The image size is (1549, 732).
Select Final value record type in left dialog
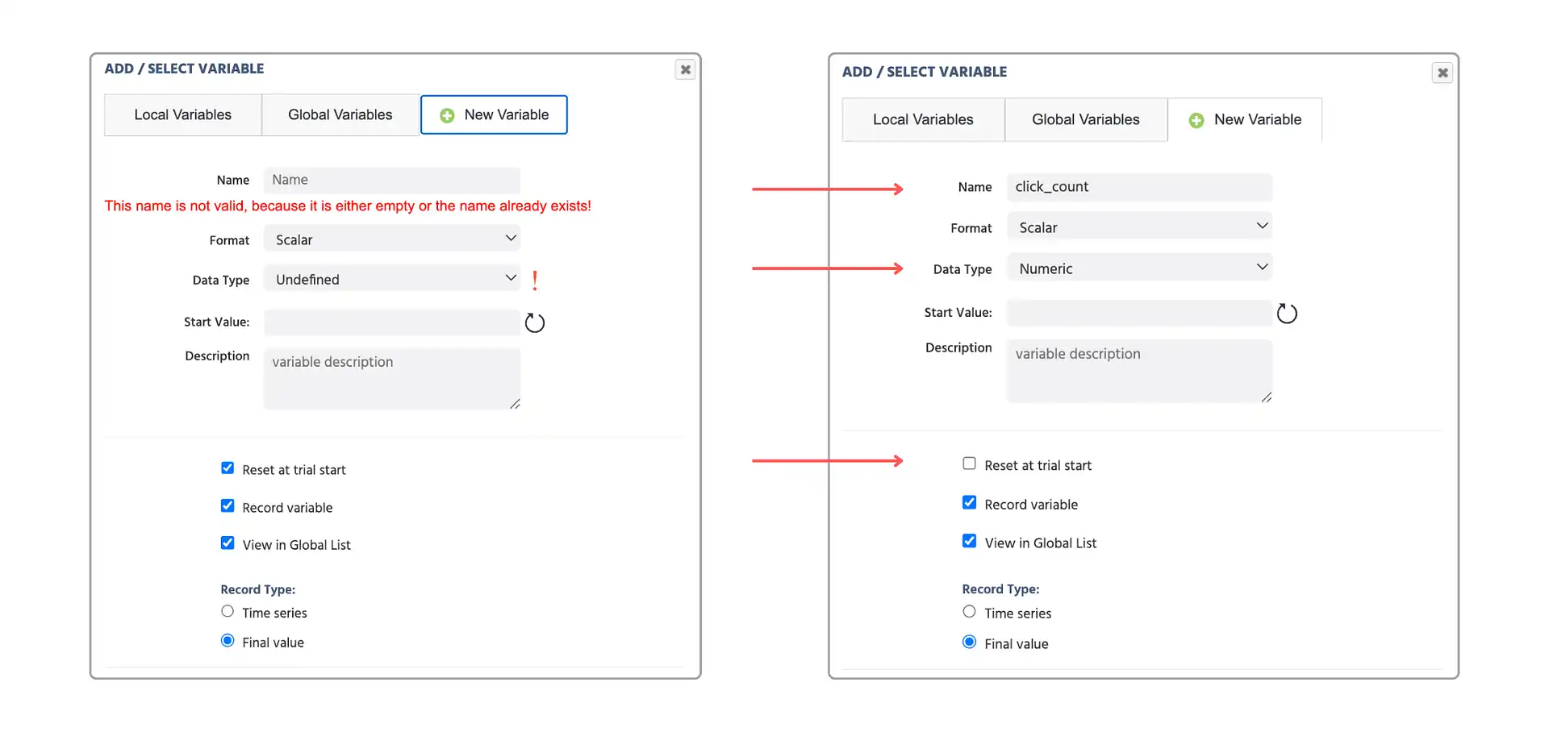[228, 641]
